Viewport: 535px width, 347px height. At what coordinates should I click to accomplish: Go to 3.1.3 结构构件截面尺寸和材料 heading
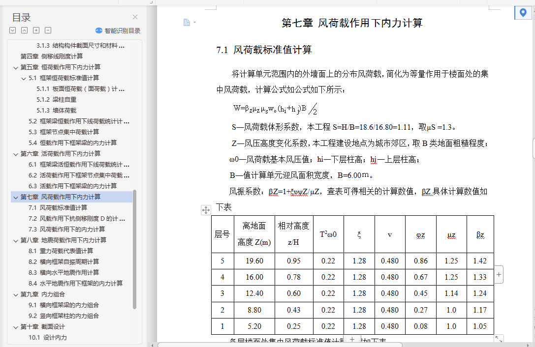point(81,45)
